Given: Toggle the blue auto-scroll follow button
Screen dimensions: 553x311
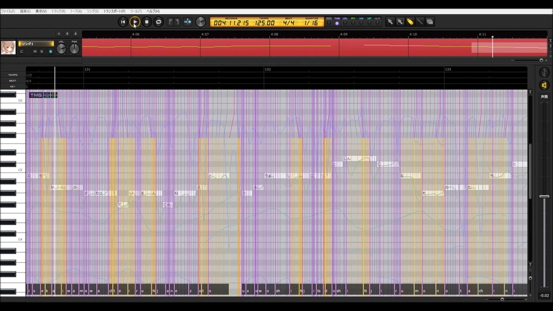Looking at the screenshot, I should pyautogui.click(x=188, y=22).
